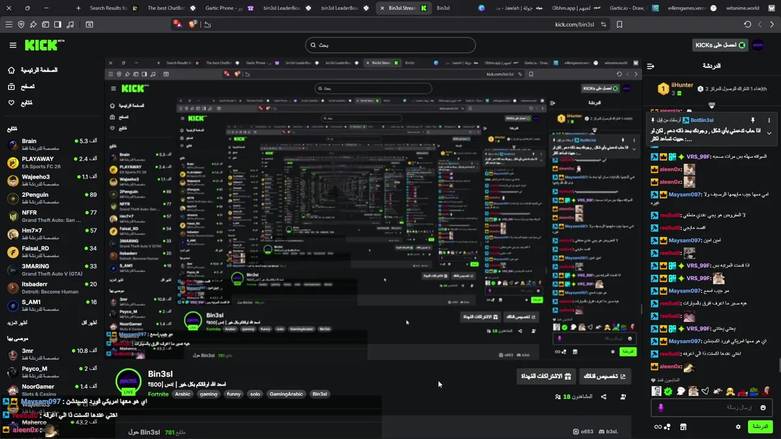
Task: Open Faisal_RD channel in sidebar
Action: click(52, 252)
